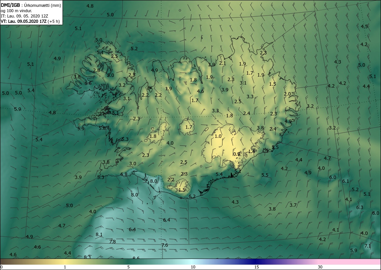
Task: Click the map value "8.3"
Action: click(87, 257)
